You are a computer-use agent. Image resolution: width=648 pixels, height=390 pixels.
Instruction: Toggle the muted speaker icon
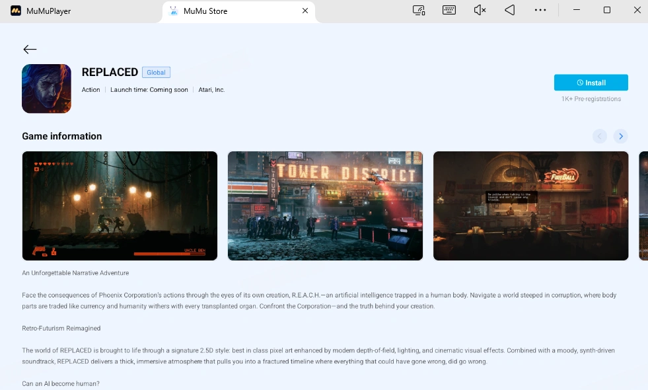pos(480,11)
